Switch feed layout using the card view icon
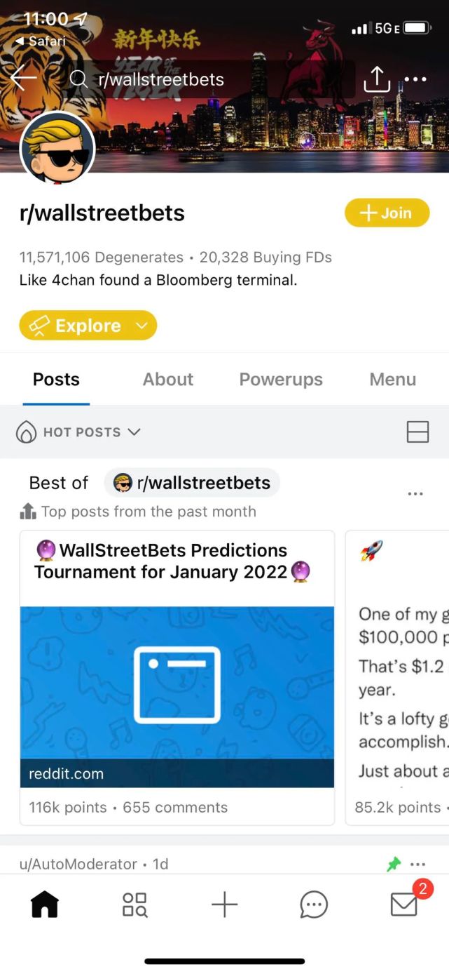This screenshot has width=449, height=974. pos(417,432)
